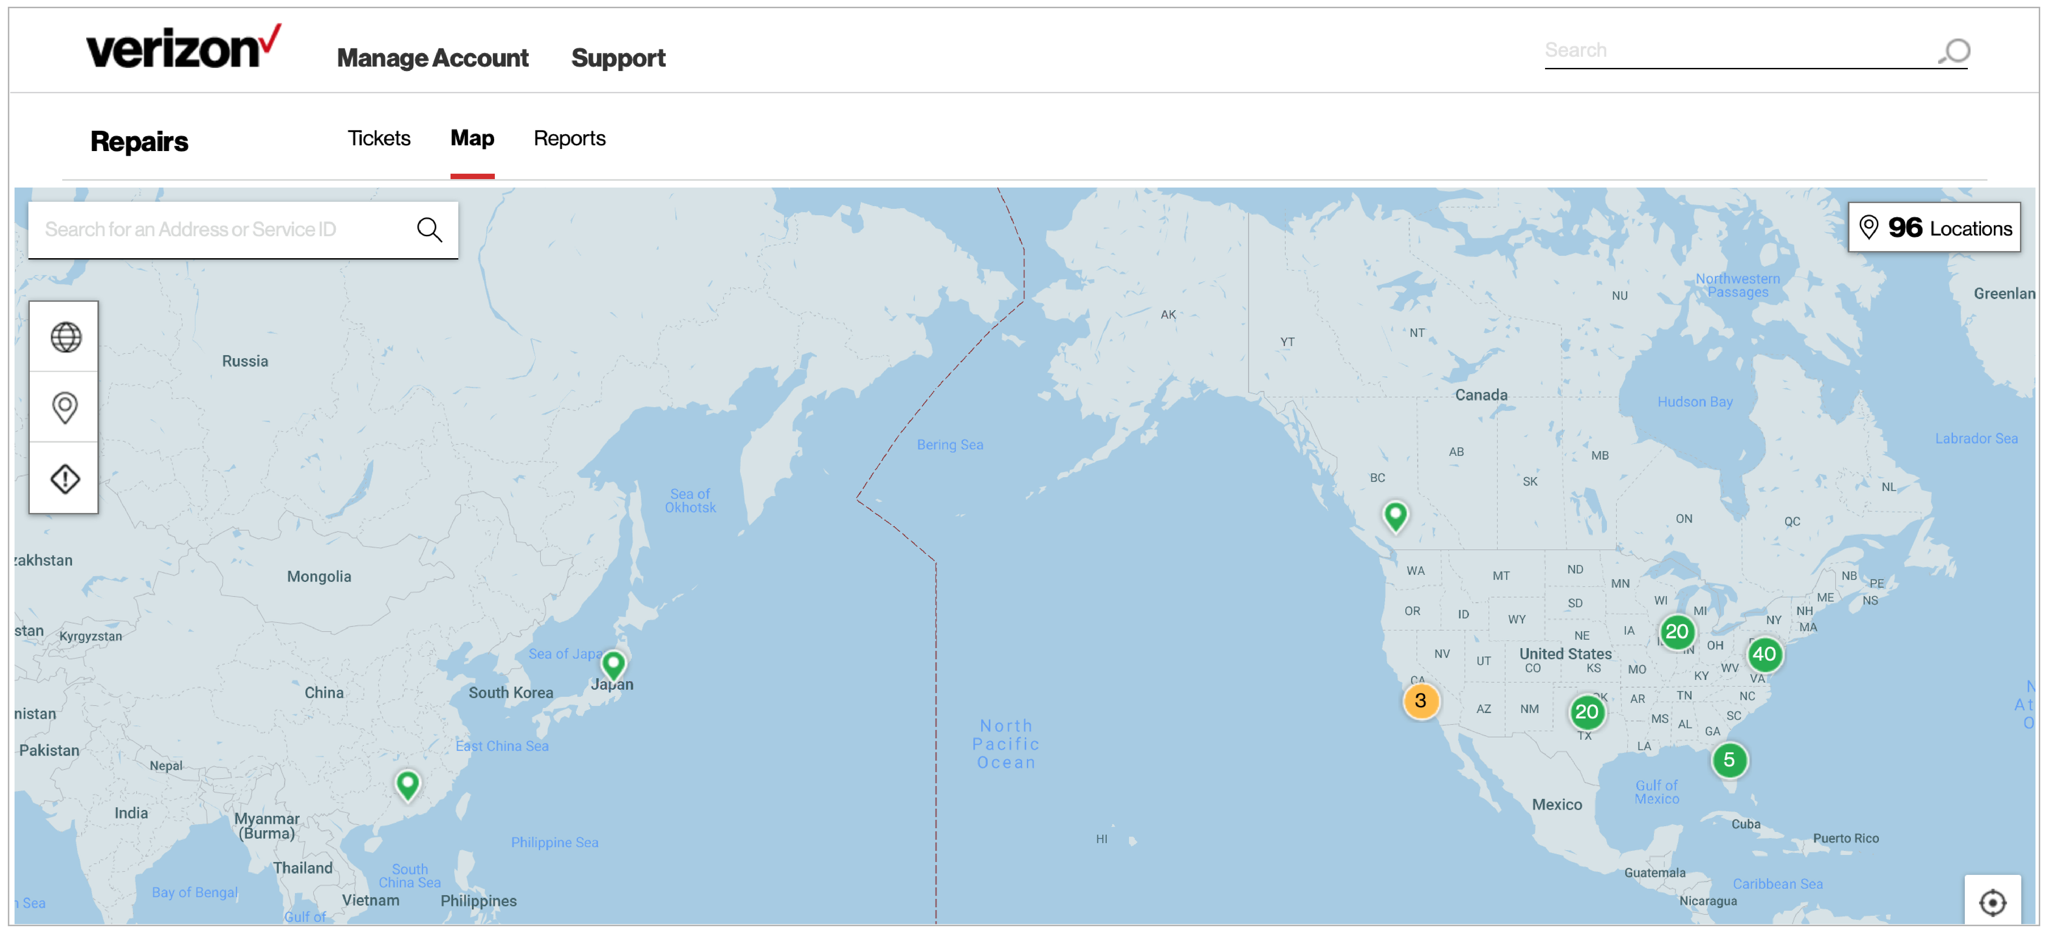Click the Puerto Rico label
Screen dimensions: 2048x933
pyautogui.click(x=1845, y=838)
